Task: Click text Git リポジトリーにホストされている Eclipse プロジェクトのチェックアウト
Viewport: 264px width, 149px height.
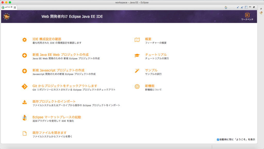Action: click(74, 90)
